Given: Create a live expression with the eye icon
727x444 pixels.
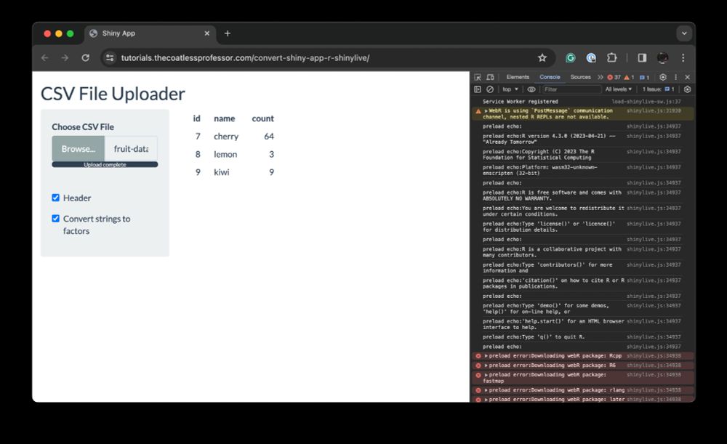Looking at the screenshot, I should [x=531, y=89].
